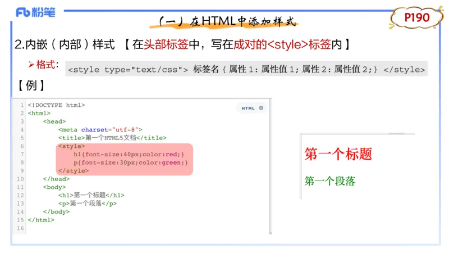
Task: Click line number 6 in the gutter
Action: tap(21, 146)
